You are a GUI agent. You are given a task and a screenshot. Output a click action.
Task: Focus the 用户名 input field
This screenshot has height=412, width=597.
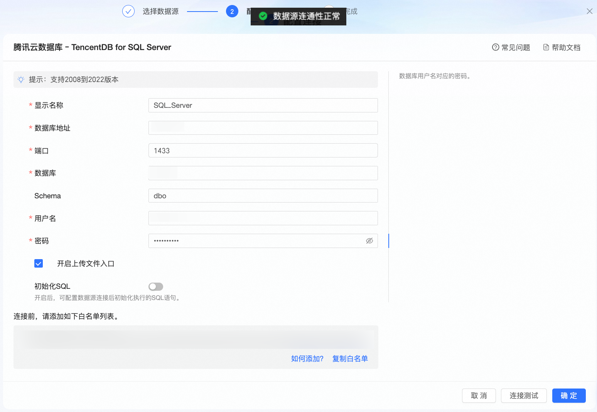263,218
